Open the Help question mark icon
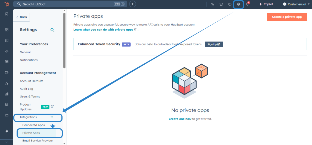This screenshot has height=145, width=312. coord(230,4)
